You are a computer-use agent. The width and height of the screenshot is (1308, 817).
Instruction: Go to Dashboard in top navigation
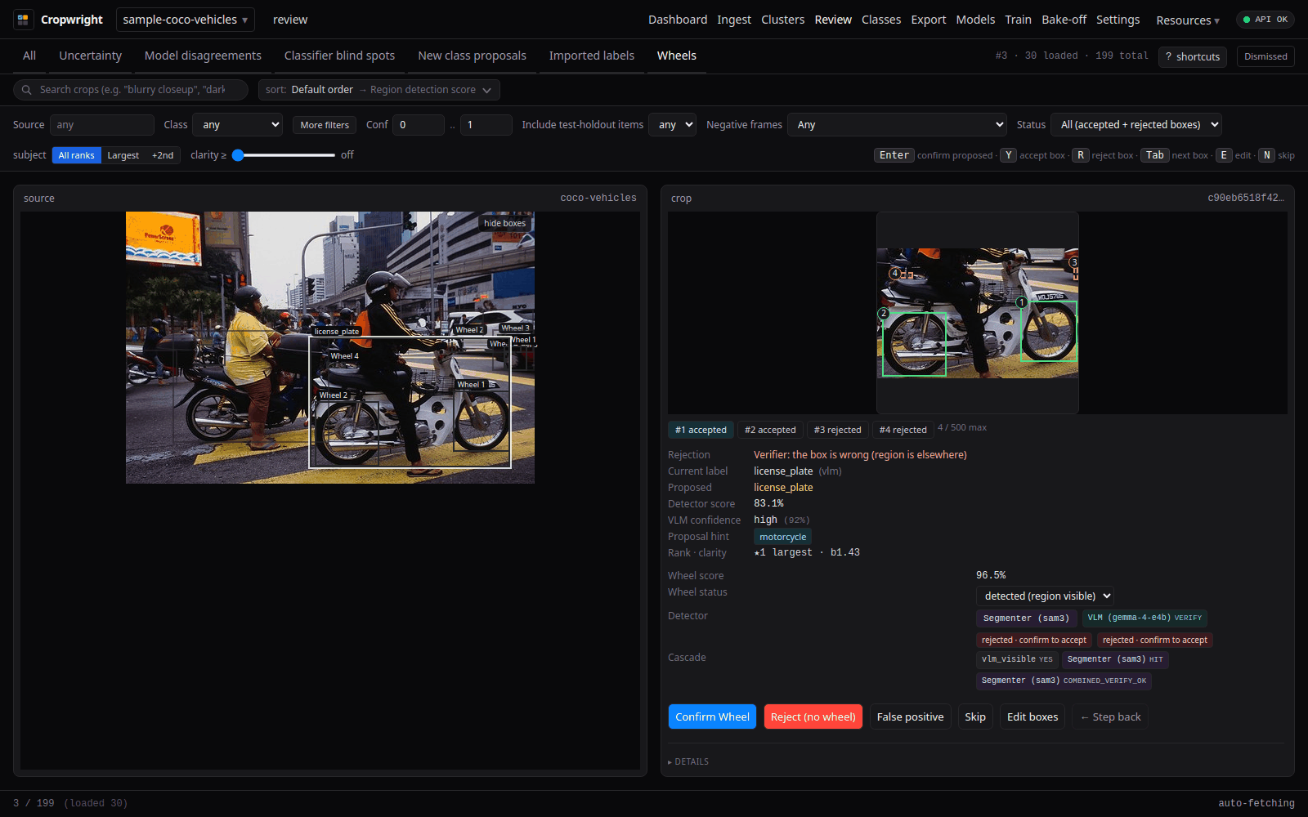pos(678,20)
